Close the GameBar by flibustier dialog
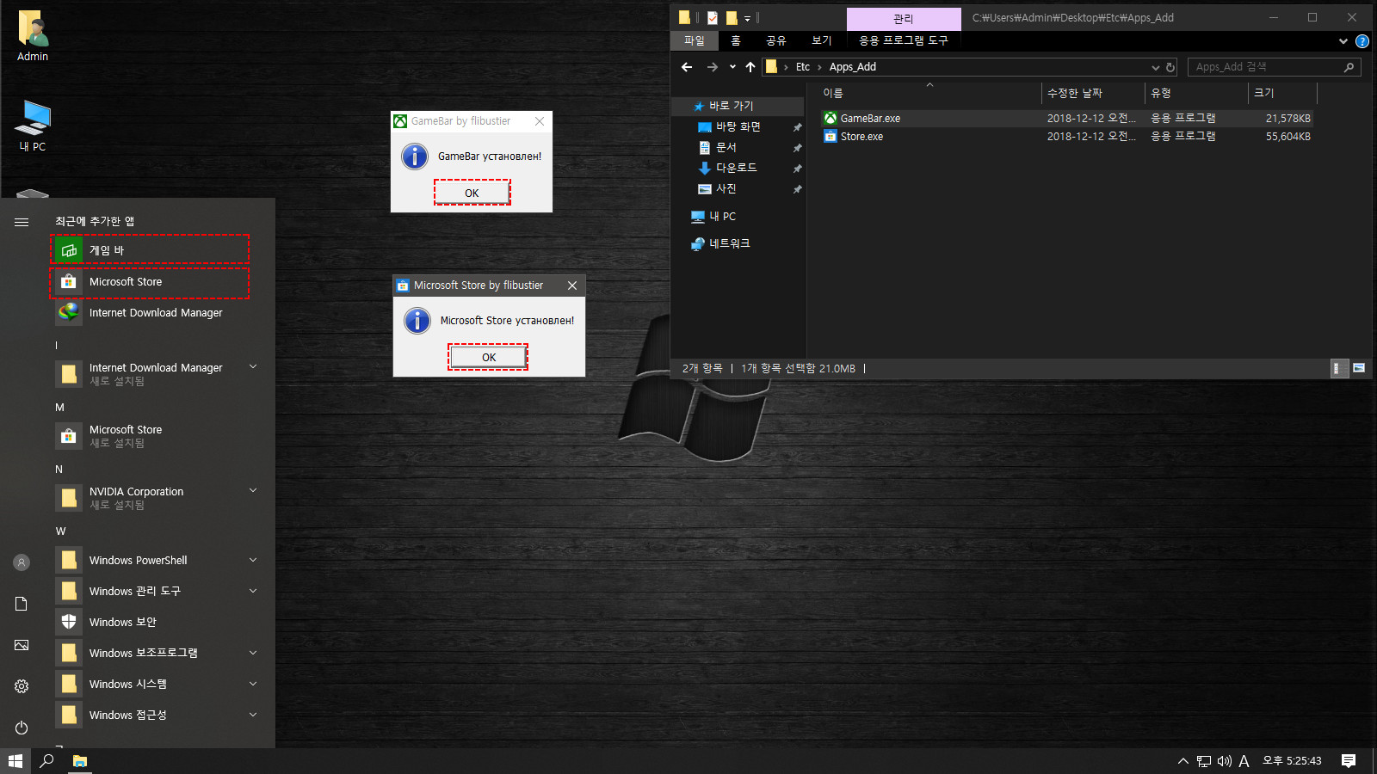Viewport: 1377px width, 774px height. 540,121
